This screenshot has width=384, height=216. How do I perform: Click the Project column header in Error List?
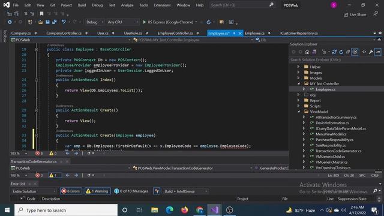coord(242,199)
